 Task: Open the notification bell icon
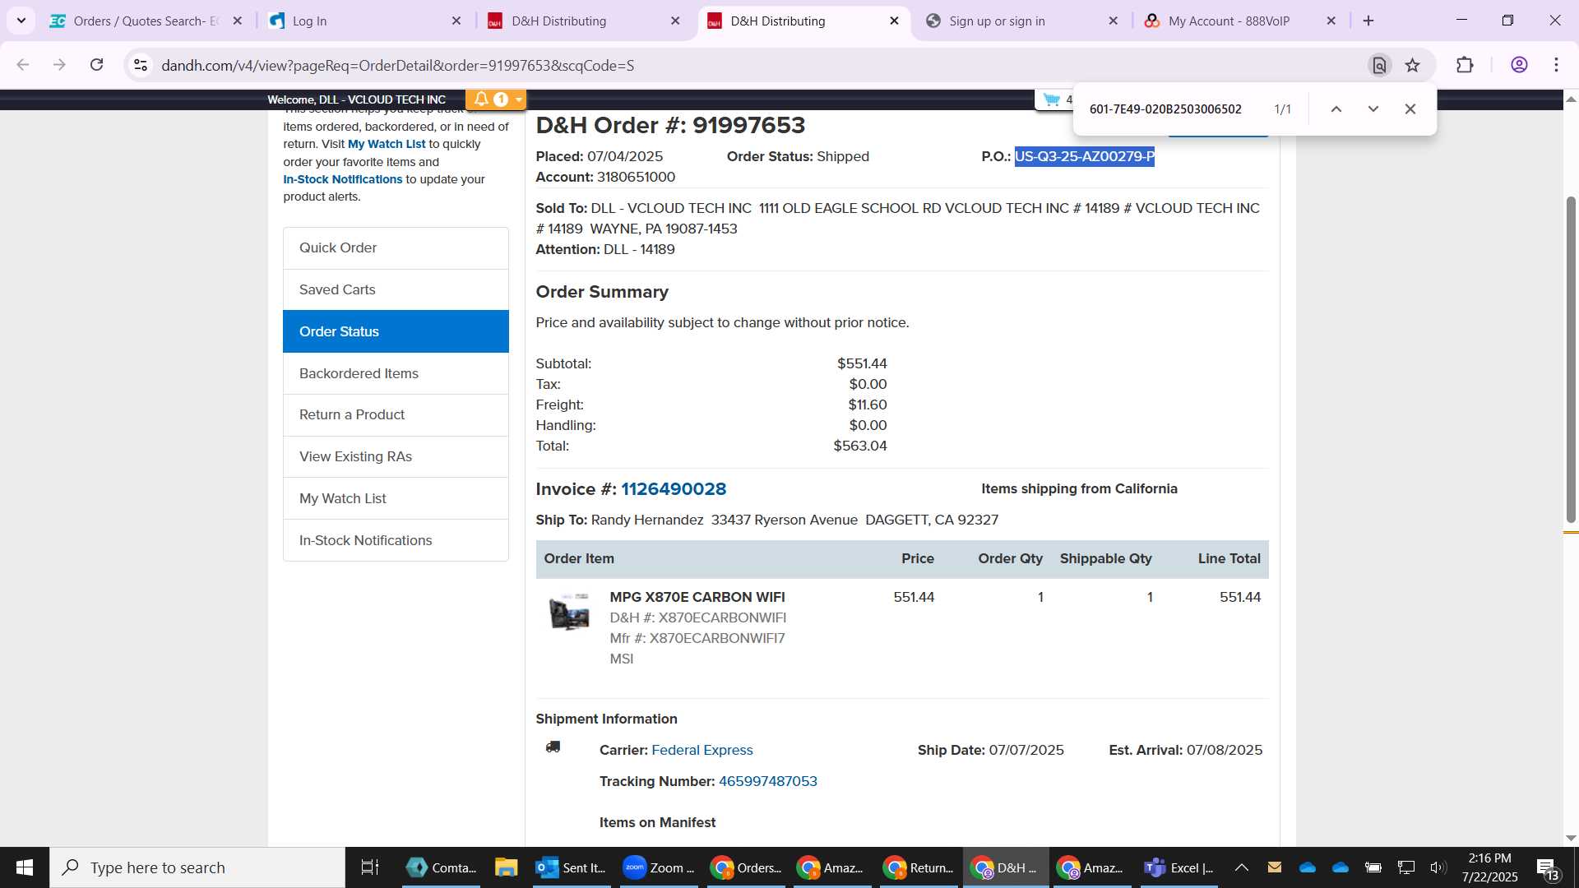[482, 99]
